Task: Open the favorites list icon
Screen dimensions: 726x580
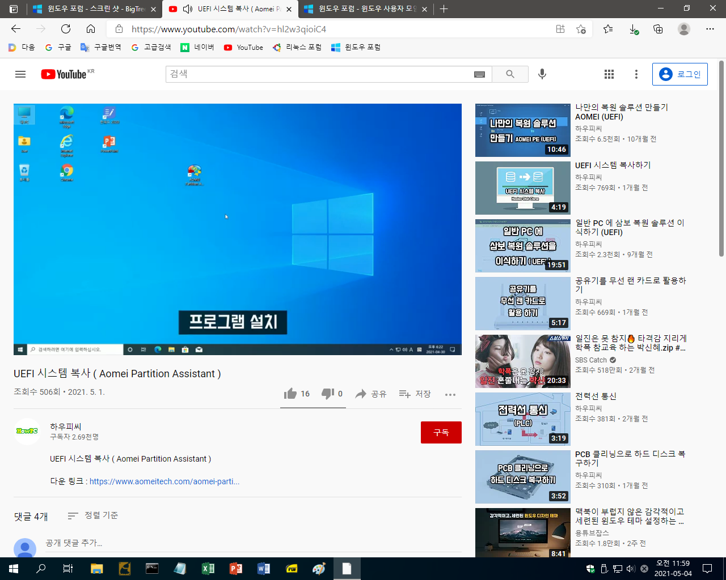Action: pos(608,29)
